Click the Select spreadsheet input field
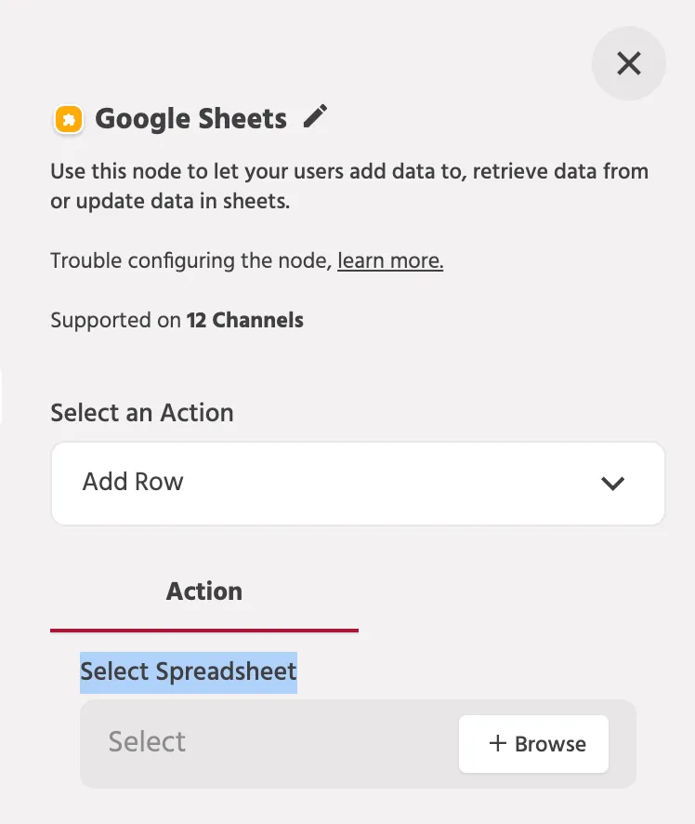Image resolution: width=695 pixels, height=824 pixels. click(358, 744)
